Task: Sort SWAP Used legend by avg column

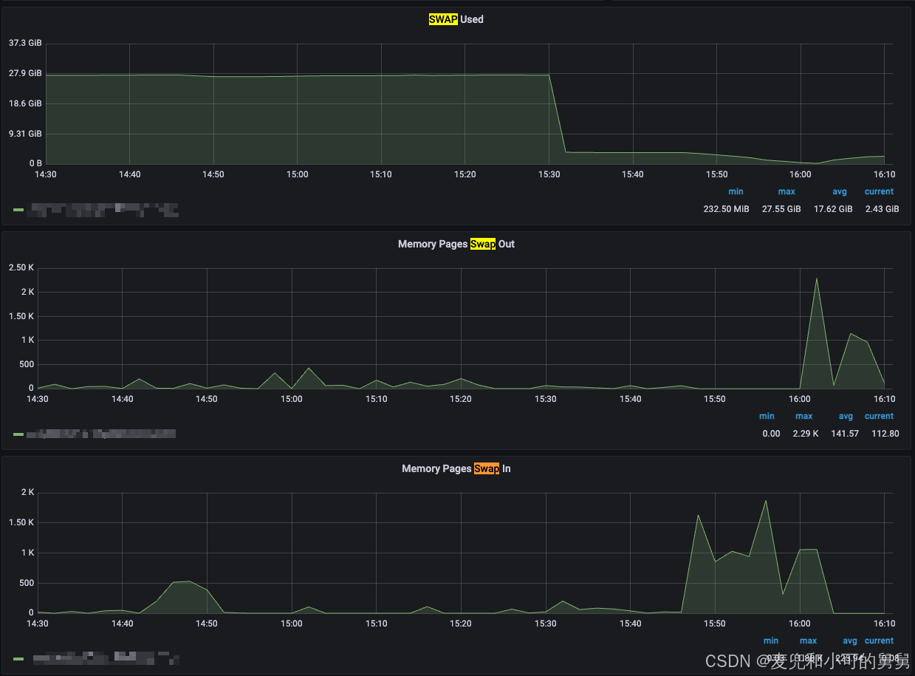Action: point(840,191)
